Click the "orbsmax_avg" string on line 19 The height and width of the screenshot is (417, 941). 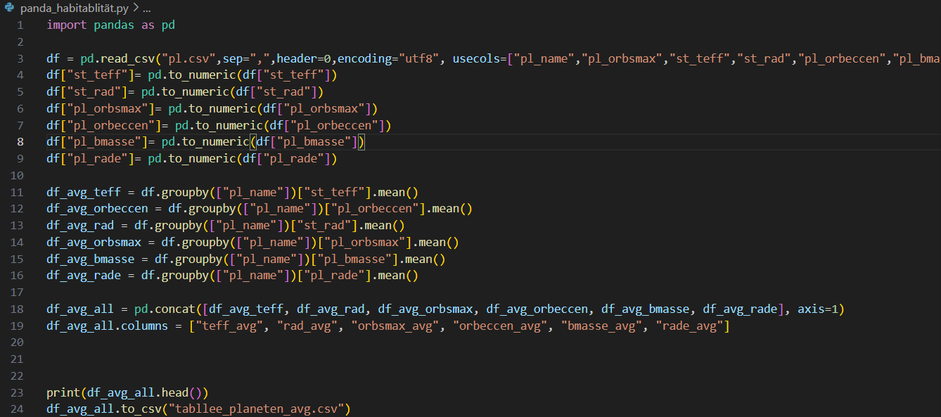(395, 326)
